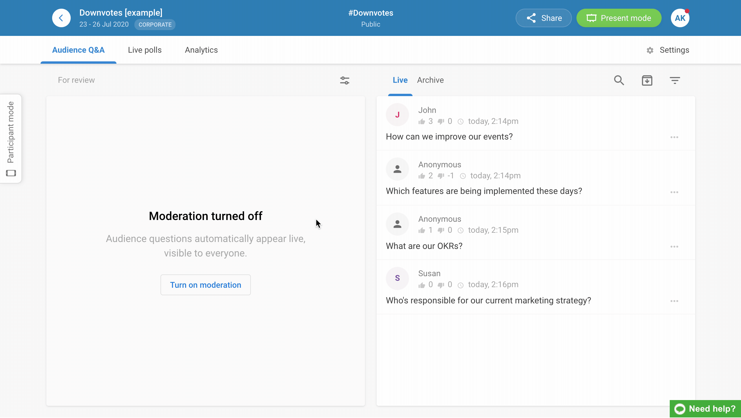Click thumbs up icon on John's question
Image resolution: width=741 pixels, height=418 pixels.
tap(421, 122)
